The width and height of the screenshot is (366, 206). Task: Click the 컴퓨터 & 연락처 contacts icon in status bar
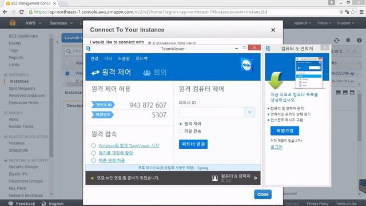click(x=215, y=178)
